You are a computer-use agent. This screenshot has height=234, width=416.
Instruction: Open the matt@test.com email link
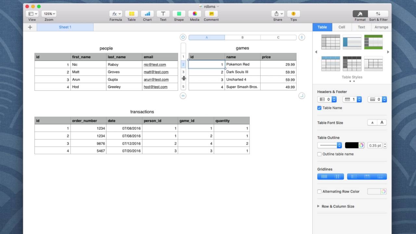click(x=156, y=72)
